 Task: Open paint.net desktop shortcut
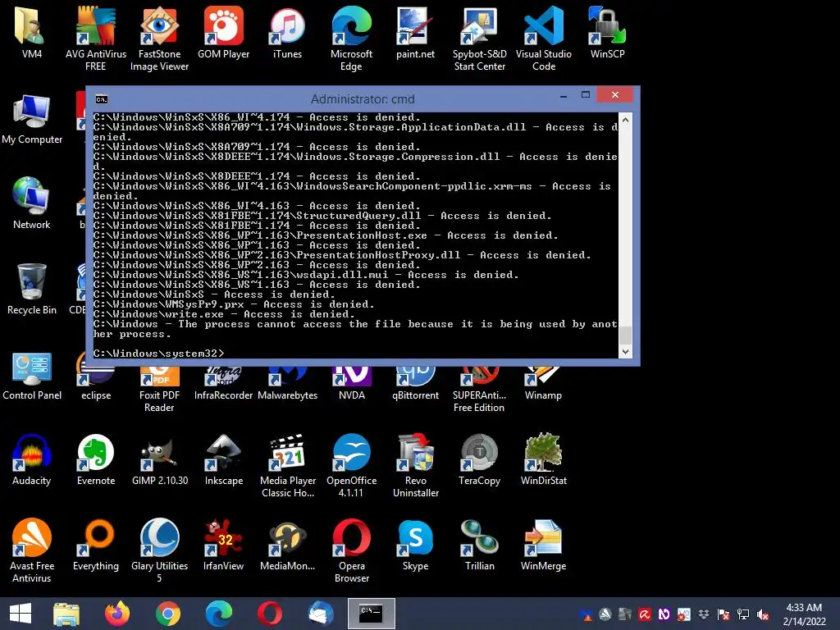click(415, 32)
